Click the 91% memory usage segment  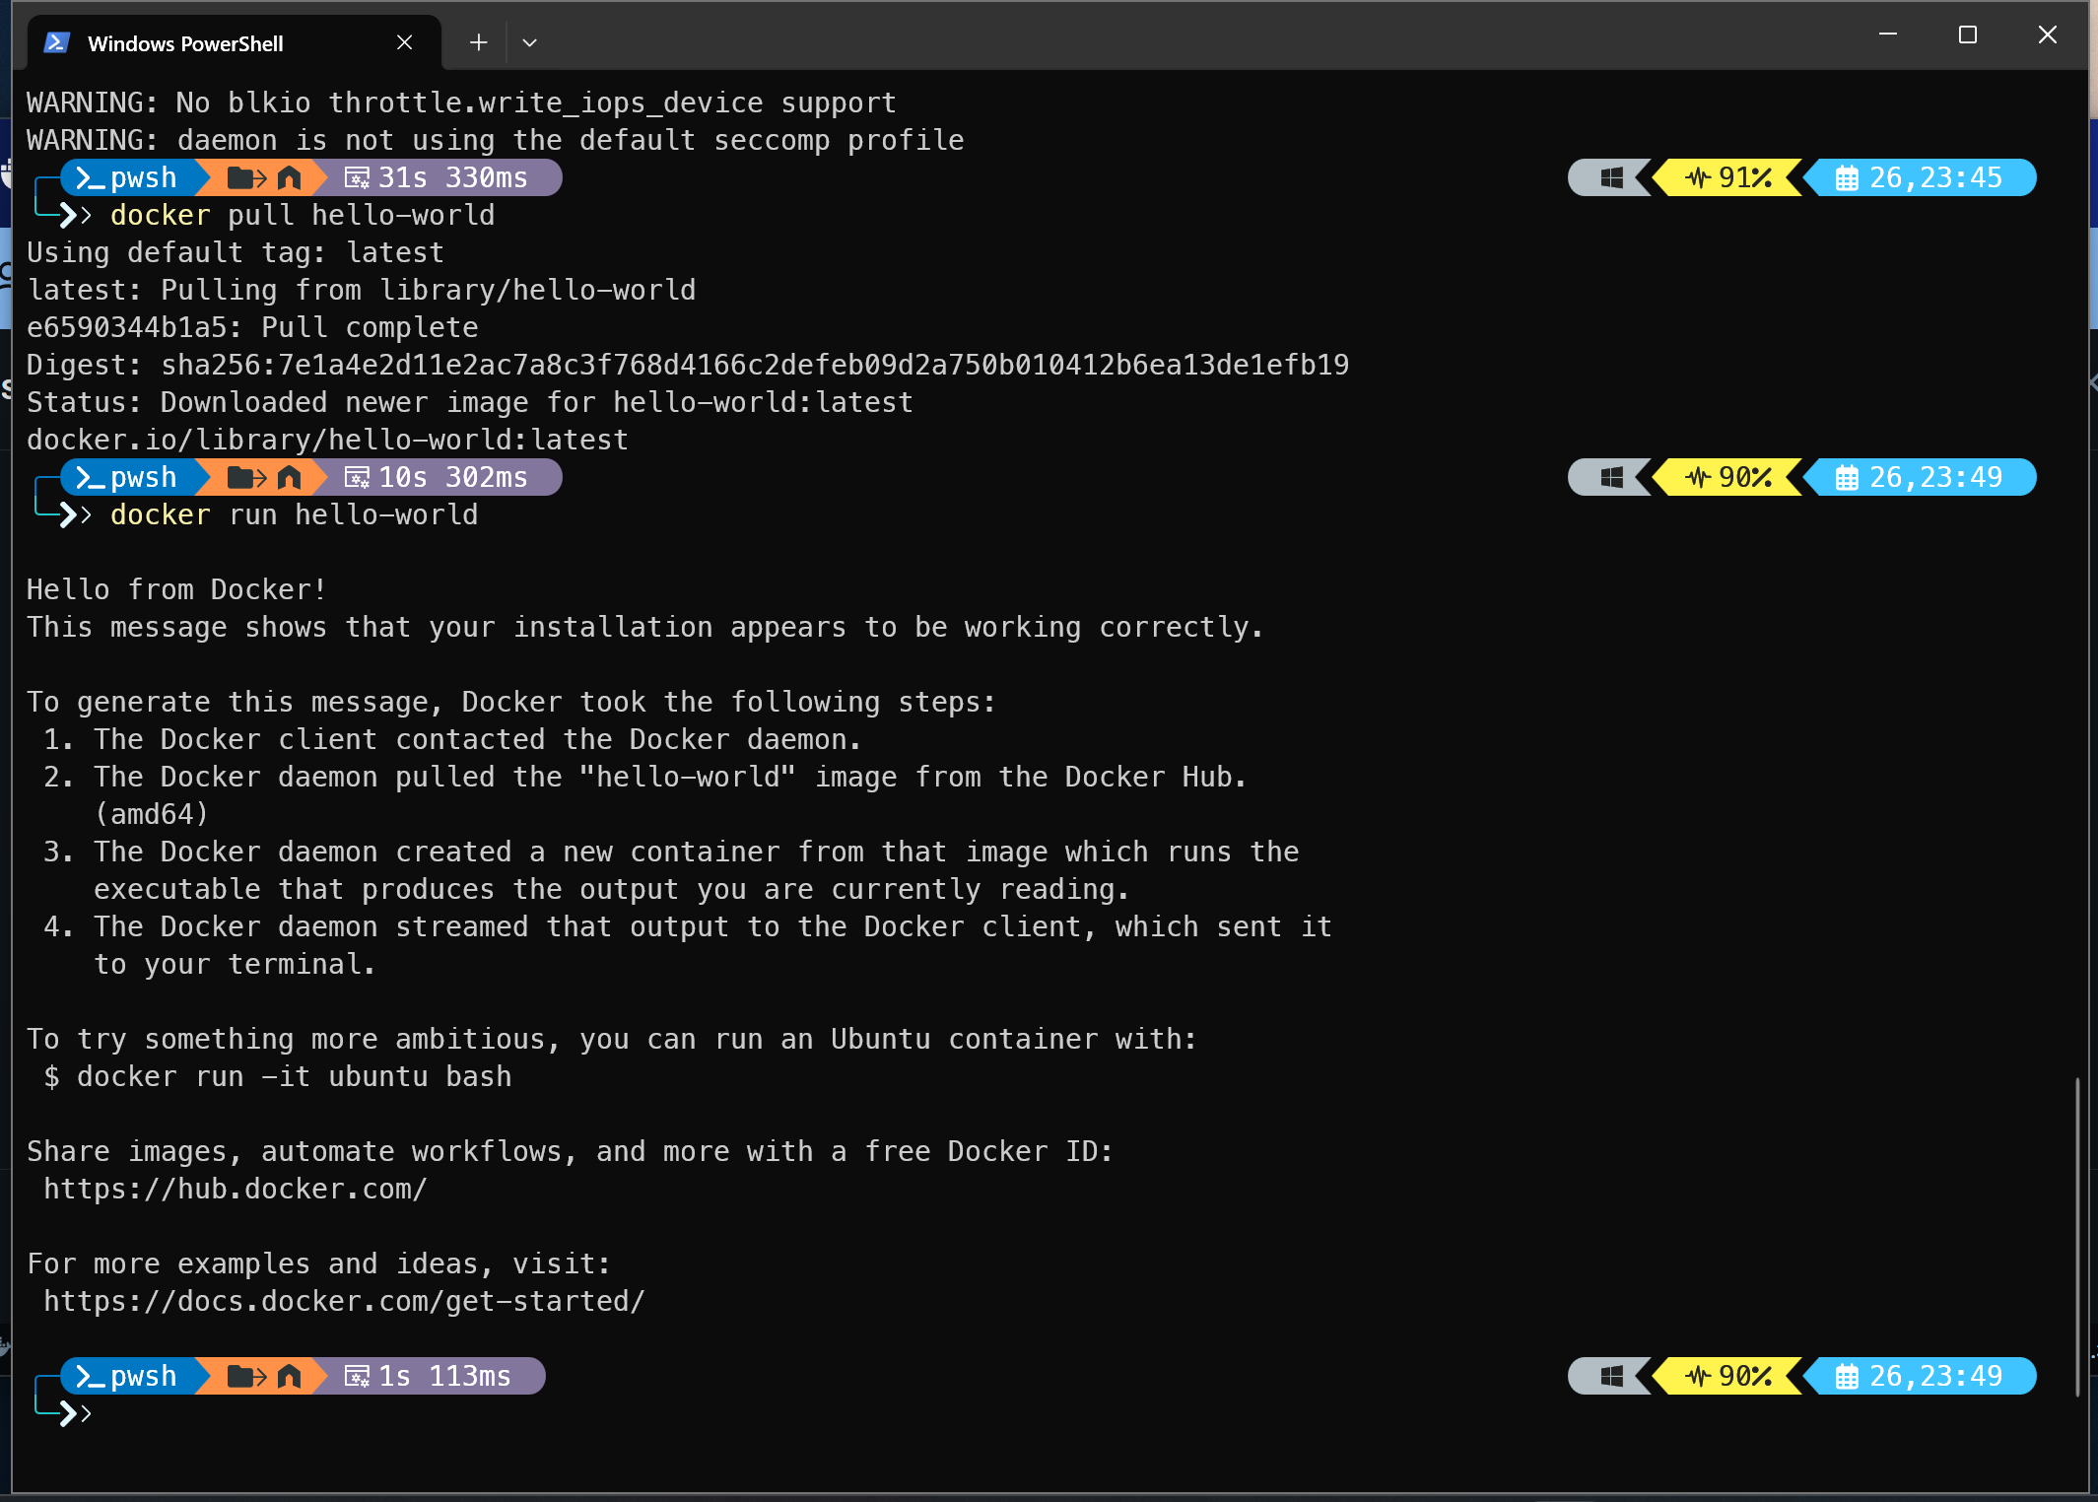point(1729,178)
